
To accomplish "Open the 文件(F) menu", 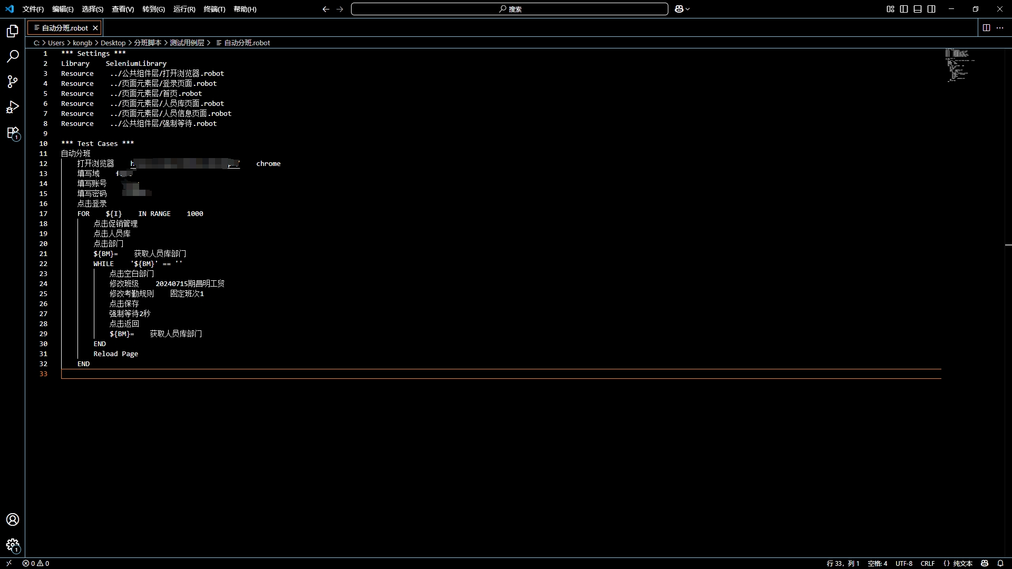I will (33, 9).
